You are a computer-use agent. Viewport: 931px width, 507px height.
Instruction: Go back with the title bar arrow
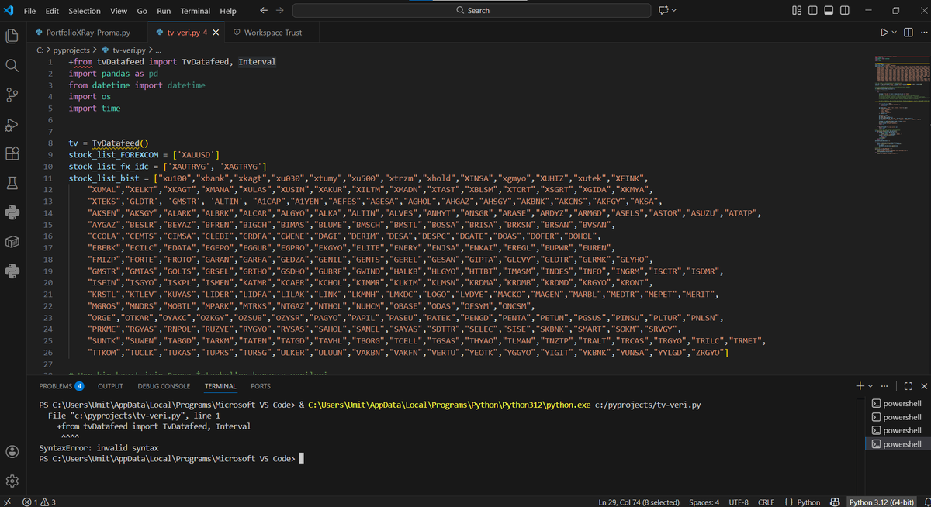point(263,11)
